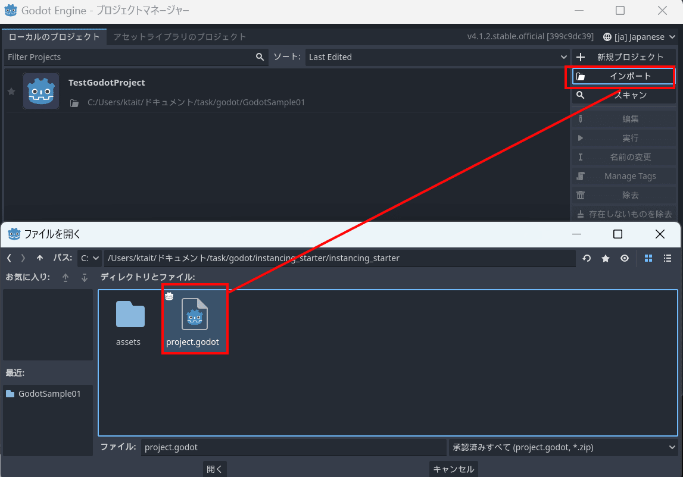683x477 pixels.
Task: Click the Scan (スキャン) button
Action: 623,95
